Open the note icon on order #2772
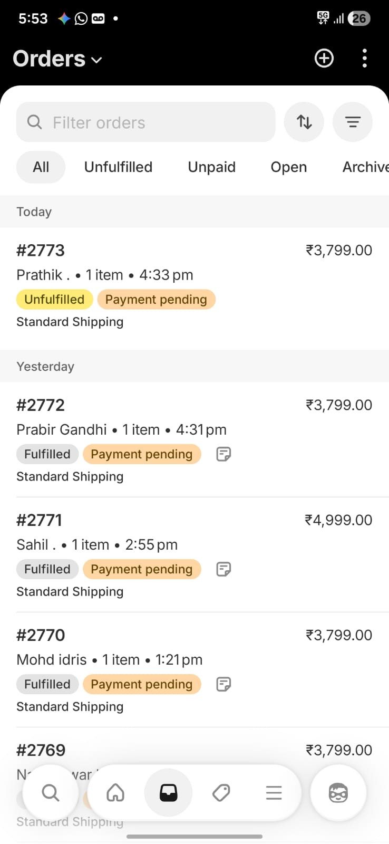The image size is (389, 844). coord(224,454)
